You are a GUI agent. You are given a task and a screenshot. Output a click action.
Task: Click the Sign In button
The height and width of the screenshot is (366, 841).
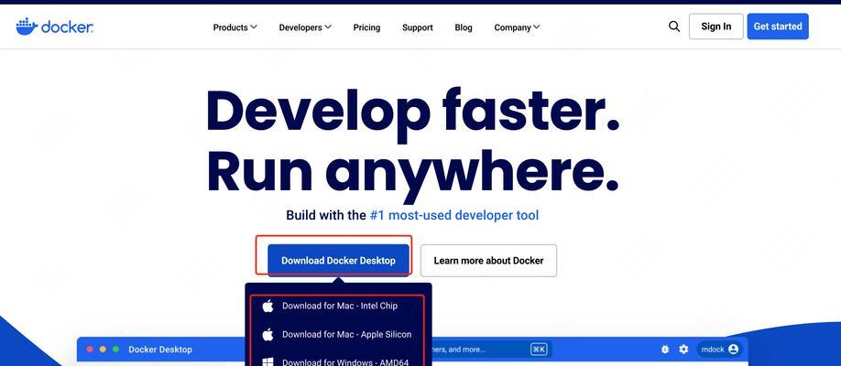pyautogui.click(x=716, y=27)
